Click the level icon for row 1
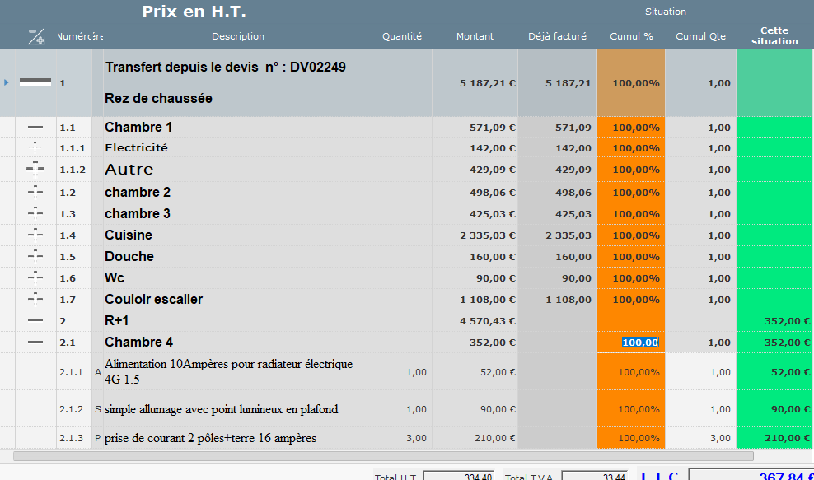The height and width of the screenshot is (480, 814). (35, 82)
